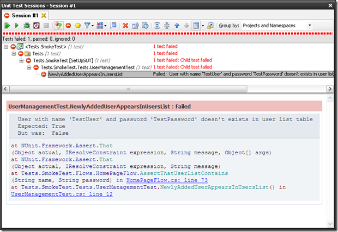Click the blue funnel filter icon
Viewport: 338px width, 232px height.
(87, 26)
